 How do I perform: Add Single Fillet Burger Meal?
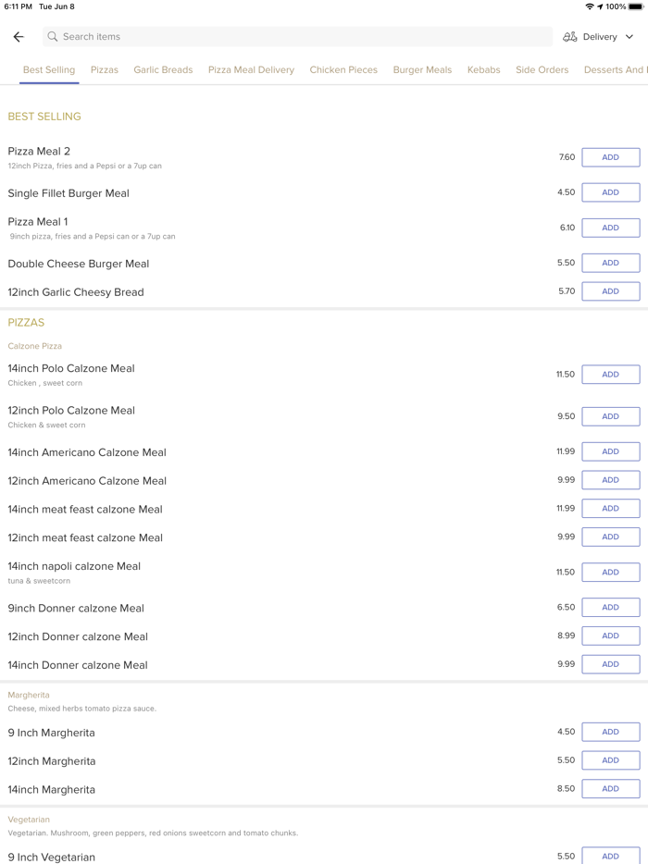coord(610,192)
